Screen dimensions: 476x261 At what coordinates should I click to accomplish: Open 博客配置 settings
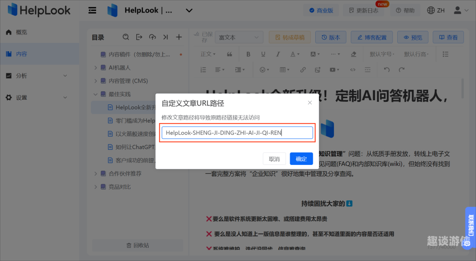pos(372,38)
